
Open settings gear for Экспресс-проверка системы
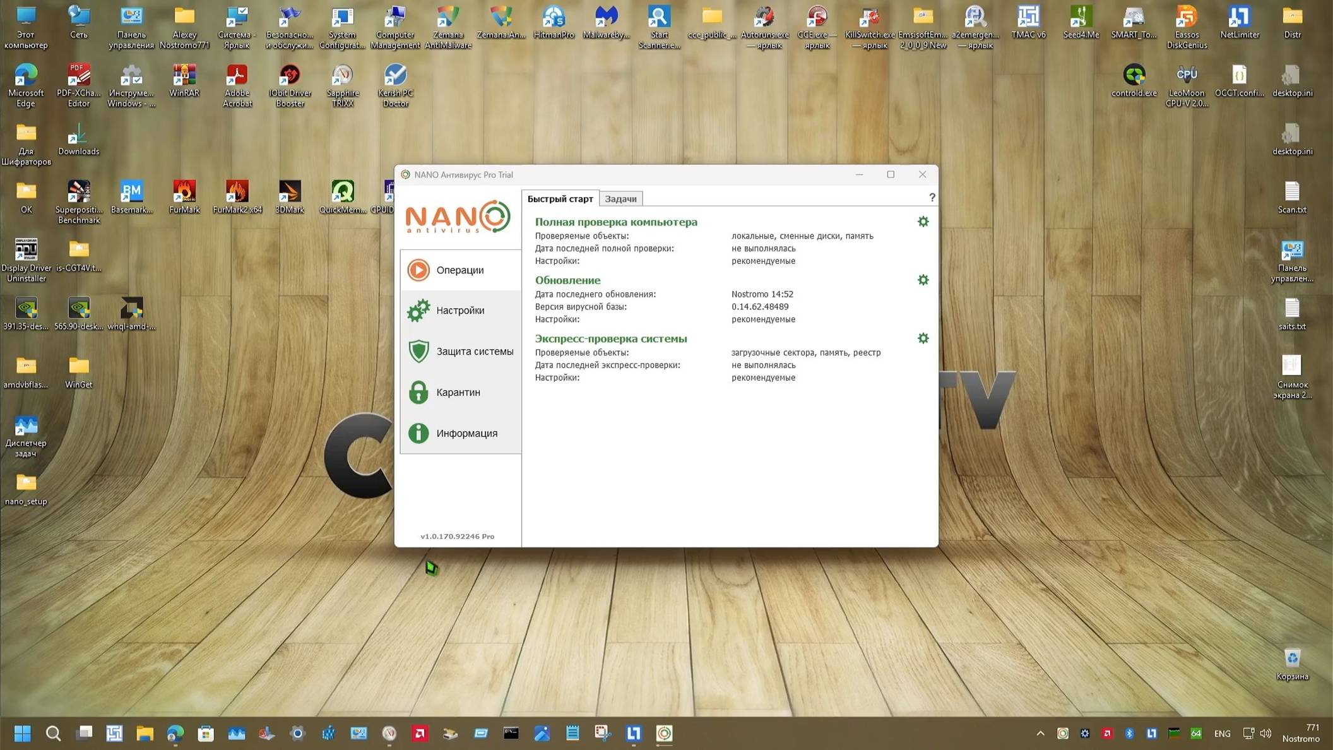pyautogui.click(x=923, y=338)
